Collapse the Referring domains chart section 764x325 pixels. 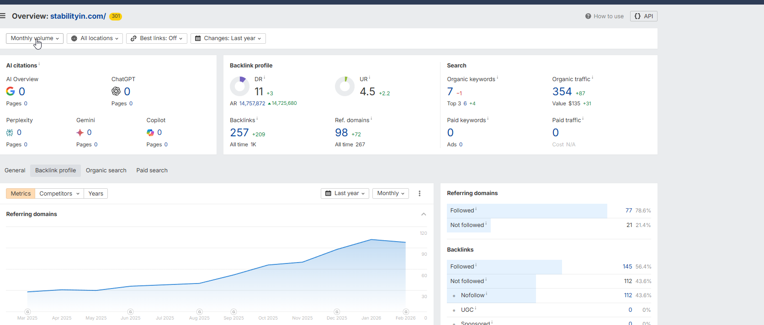pyautogui.click(x=424, y=214)
